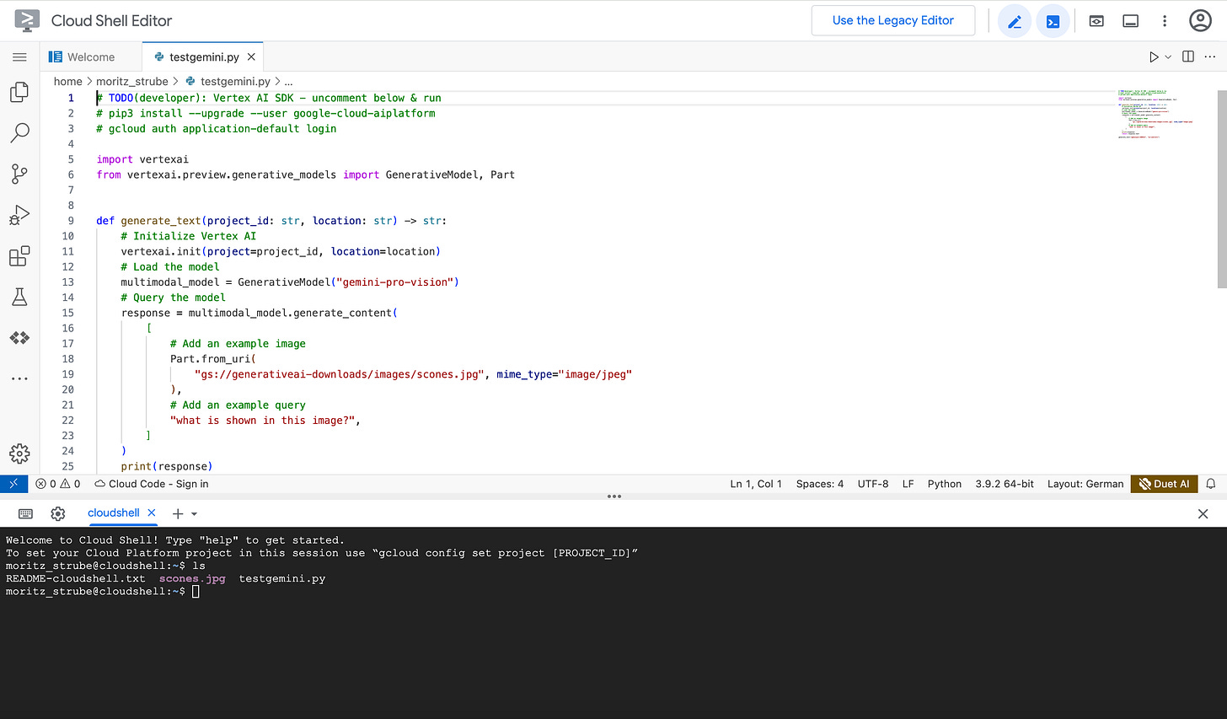Viewport: 1227px width, 719px height.
Task: Click the editor vertical scrollbar
Action: tap(1221, 189)
